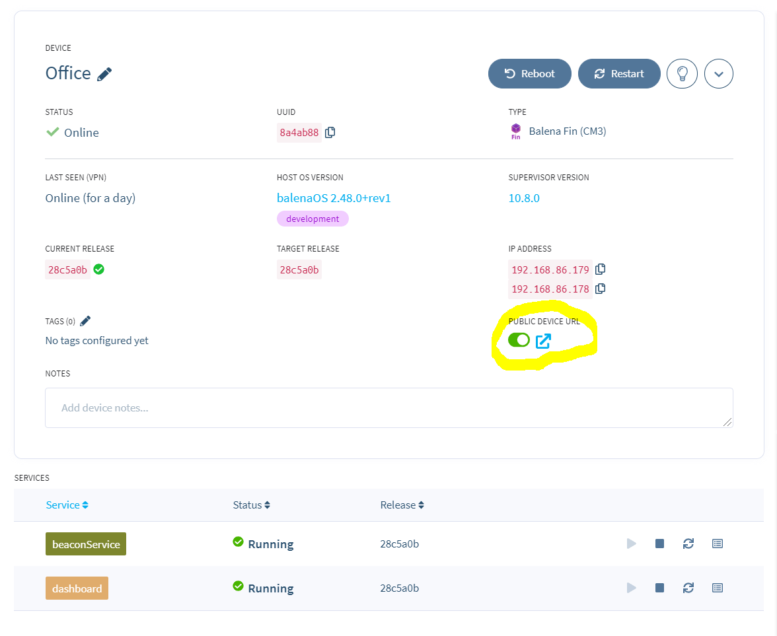
Task: Edit the device name Office pencil icon
Action: pos(104,74)
